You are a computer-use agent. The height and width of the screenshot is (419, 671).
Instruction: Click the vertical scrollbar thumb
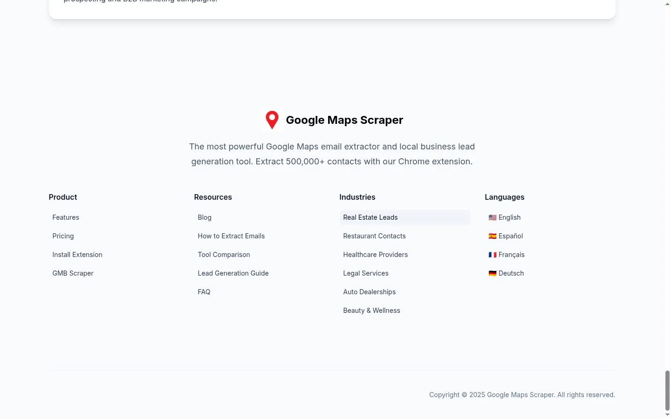tap(667, 390)
